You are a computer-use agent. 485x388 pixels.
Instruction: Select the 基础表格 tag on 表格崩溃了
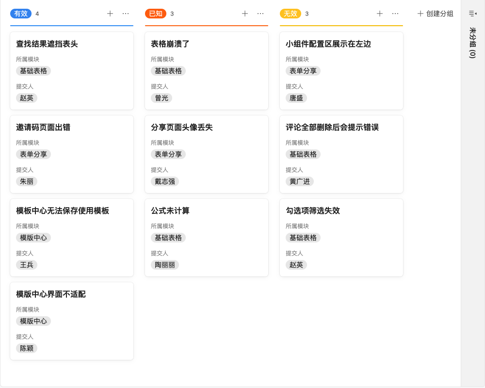pos(168,71)
